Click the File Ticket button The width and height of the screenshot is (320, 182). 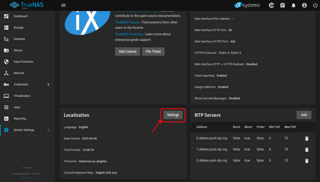pos(153,51)
